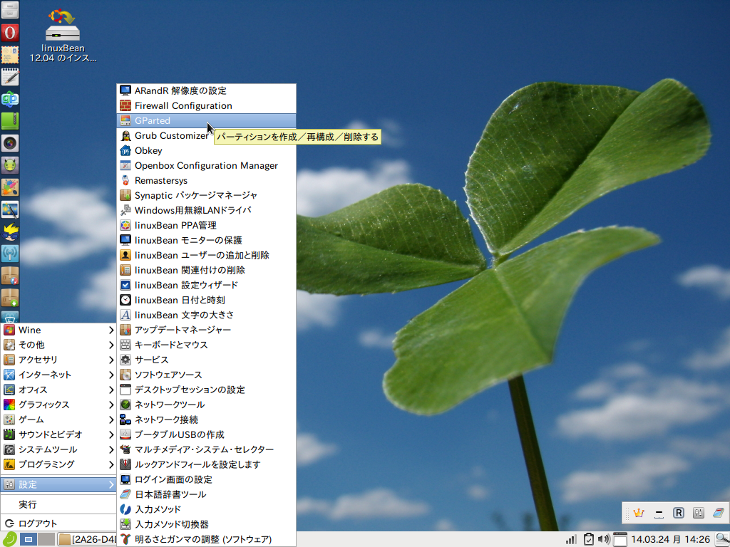Image resolution: width=730 pixels, height=547 pixels.
Task: Open the camera lens dock icon
Action: [10, 142]
